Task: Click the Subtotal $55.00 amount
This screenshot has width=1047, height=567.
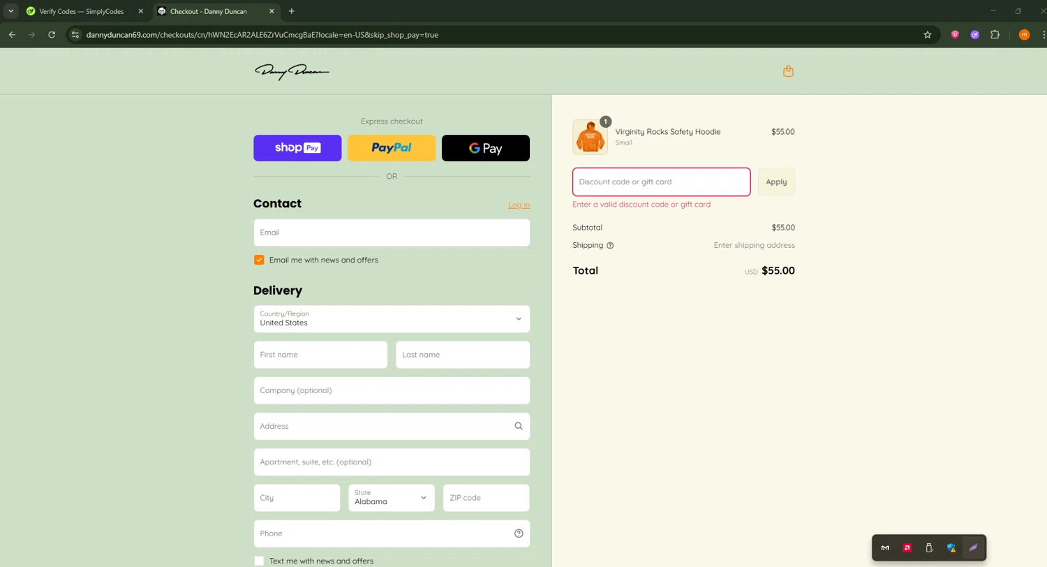Action: [x=783, y=228]
